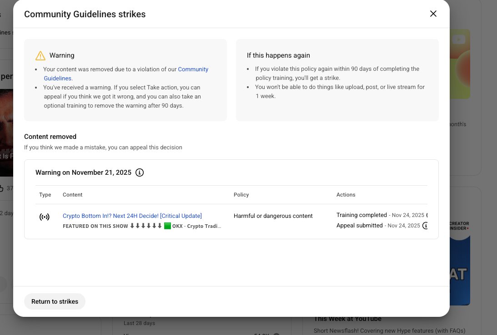
Task: Click the Last 28 days text in background
Action: [x=139, y=323]
